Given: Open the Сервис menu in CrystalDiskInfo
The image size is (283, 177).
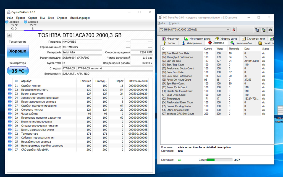Looking at the screenshot, I should pos(33,18).
